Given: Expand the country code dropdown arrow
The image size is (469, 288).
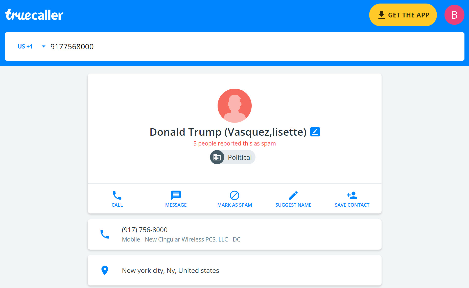Looking at the screenshot, I should coord(43,46).
